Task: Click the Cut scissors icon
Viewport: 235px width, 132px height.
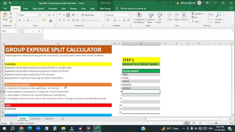Action: (x=11, y=14)
